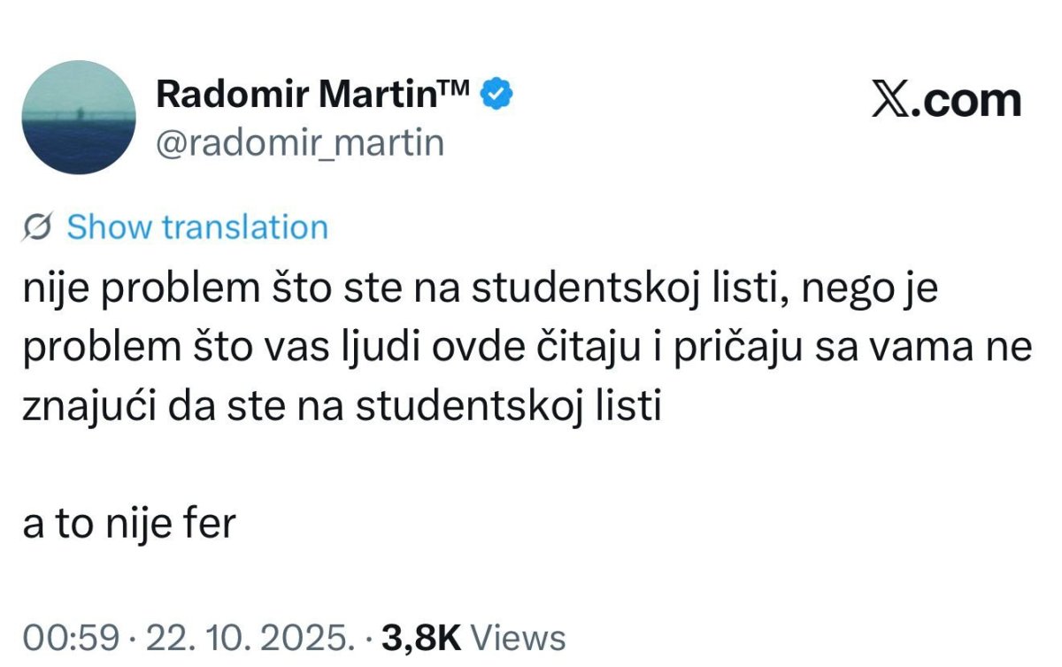
Task: Click the Radomir Martin profile avatar
Action: click(x=79, y=117)
